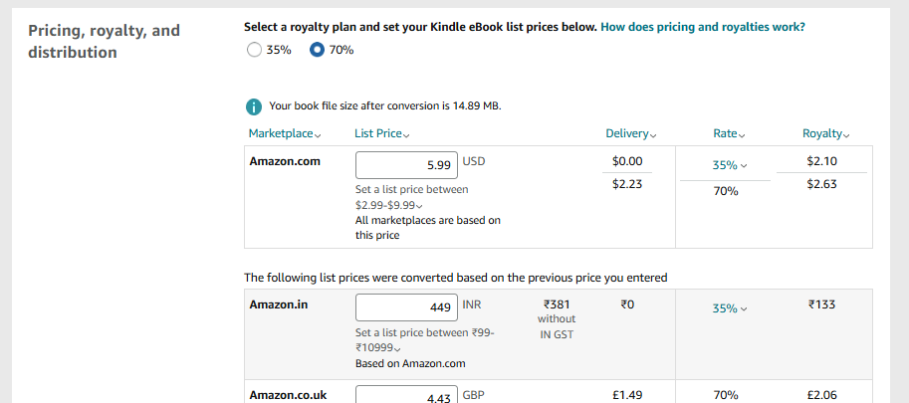Click the Amazon.com USD list price field
This screenshot has width=909, height=403.
(405, 165)
